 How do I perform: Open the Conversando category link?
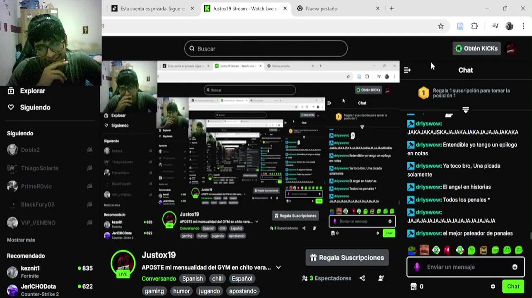159,279
